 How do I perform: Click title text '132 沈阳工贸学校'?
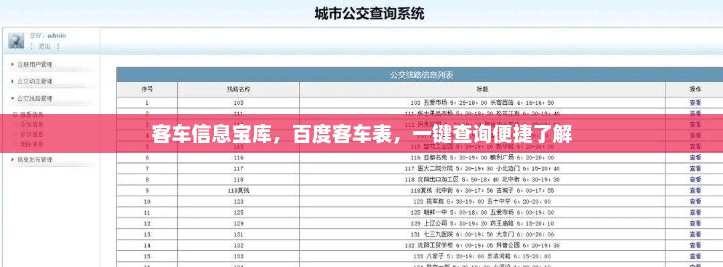(x=429, y=246)
